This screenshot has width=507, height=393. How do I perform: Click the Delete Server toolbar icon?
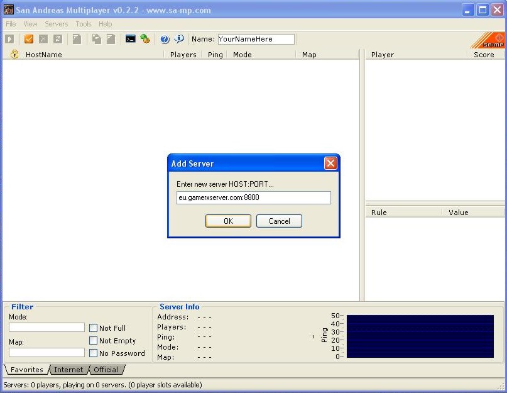(x=43, y=39)
